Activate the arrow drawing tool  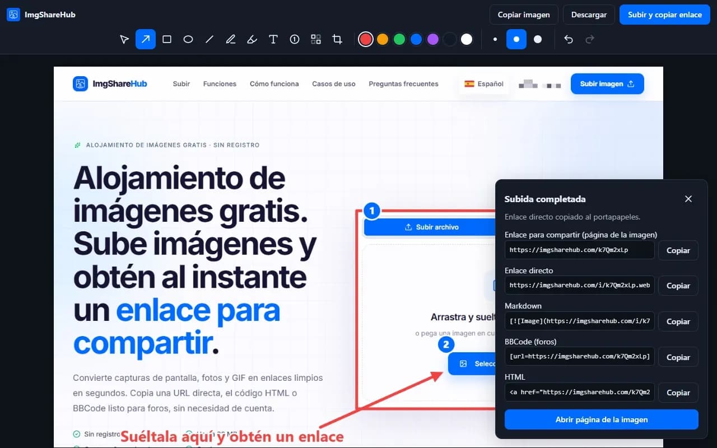[x=146, y=39]
